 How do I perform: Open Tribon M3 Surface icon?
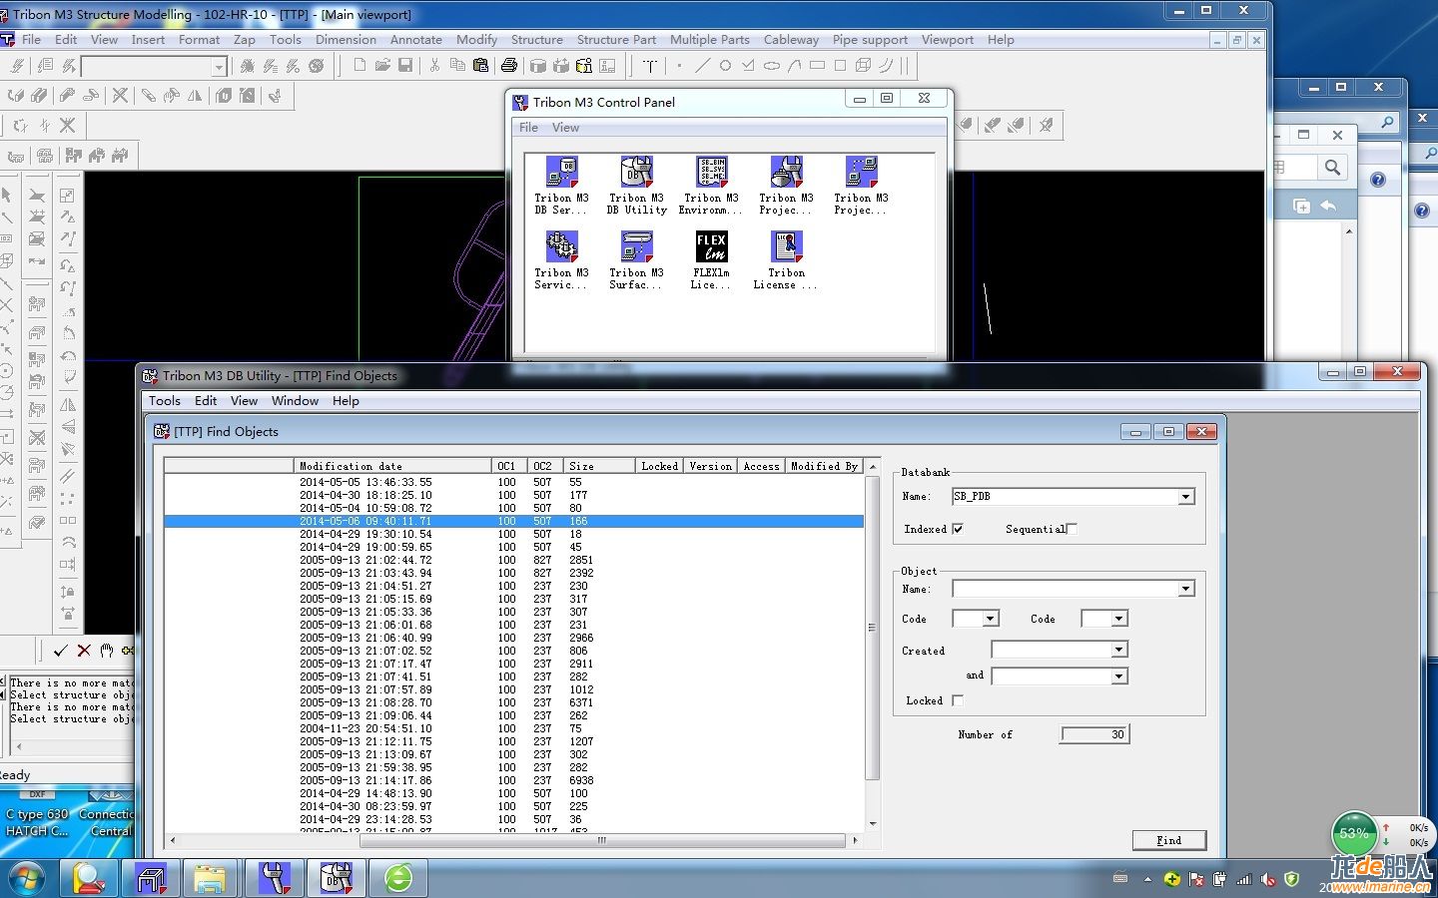pos(636,260)
